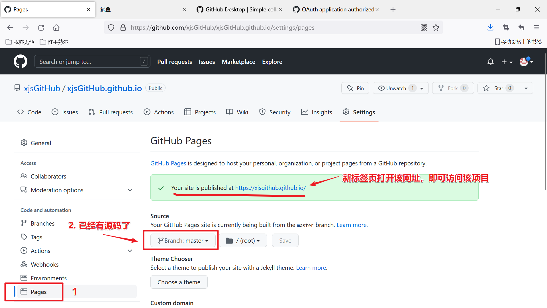547x308 pixels.
Task: Open a new browser tab
Action: [x=393, y=10]
